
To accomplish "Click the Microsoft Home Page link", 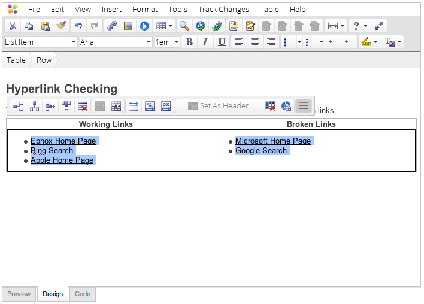I will click(273, 141).
